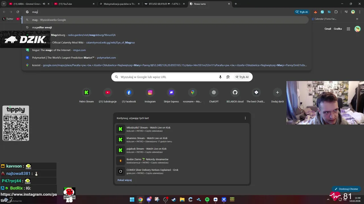The width and height of the screenshot is (364, 204).
Task: Open the Facebook shortcut
Action: [x=129, y=96]
